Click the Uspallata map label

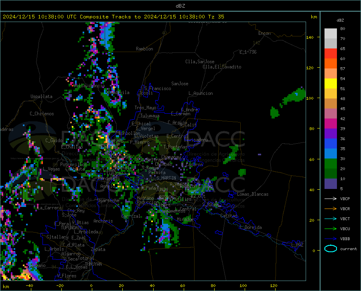41,96
